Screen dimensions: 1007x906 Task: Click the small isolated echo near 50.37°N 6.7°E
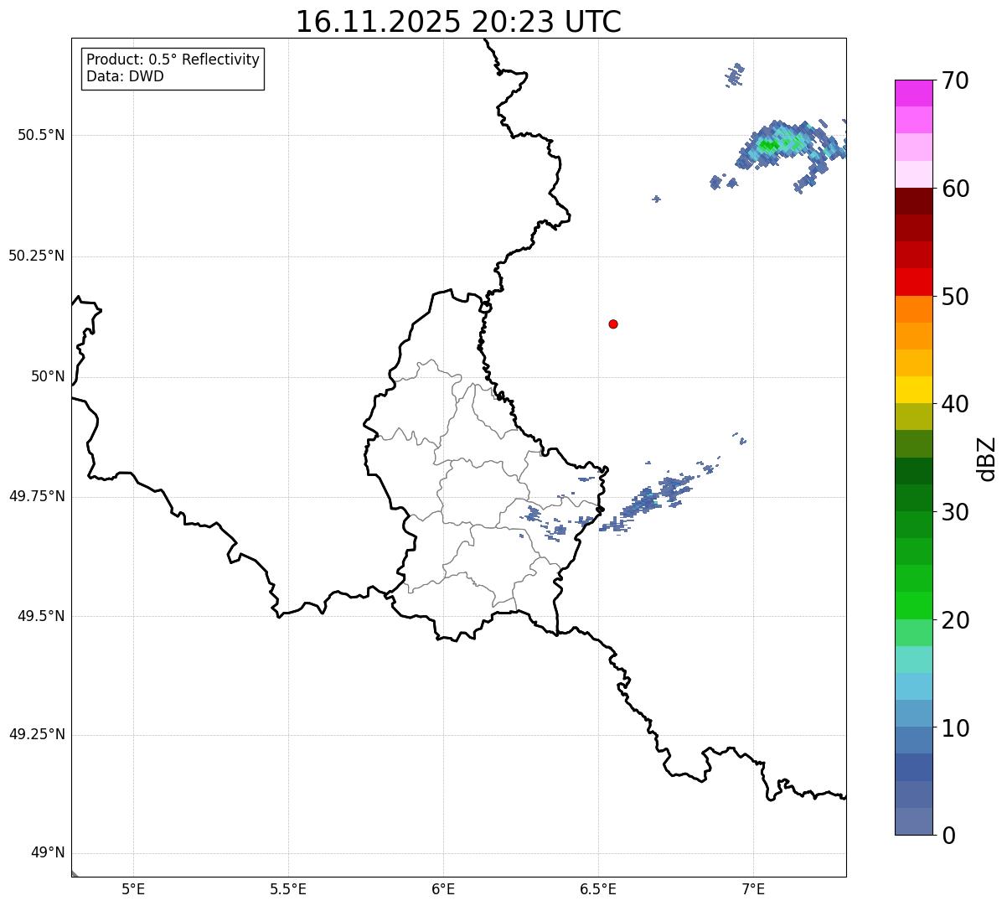point(656,199)
